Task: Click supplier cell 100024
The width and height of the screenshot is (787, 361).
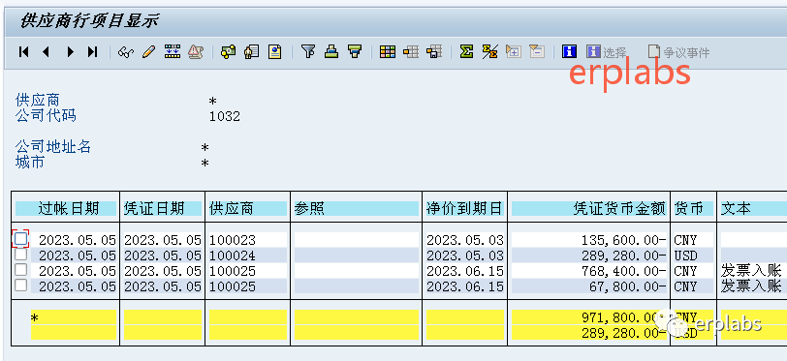Action: tap(247, 256)
